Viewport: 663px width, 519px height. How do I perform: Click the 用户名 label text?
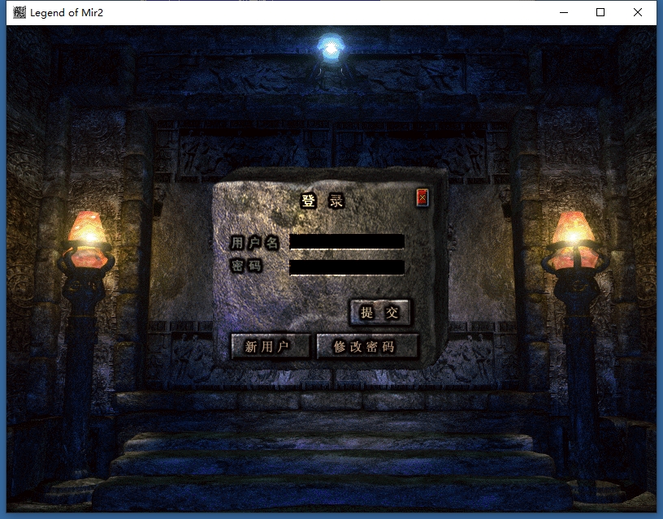pyautogui.click(x=254, y=243)
